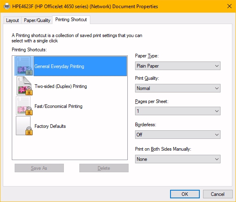The width and height of the screenshot is (236, 202).
Task: Expand the Pages per Sheet dropdown
Action: pyautogui.click(x=177, y=111)
